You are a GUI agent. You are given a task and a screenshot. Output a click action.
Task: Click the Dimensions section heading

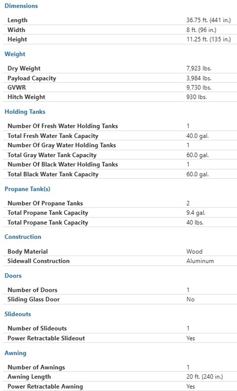[21, 6]
